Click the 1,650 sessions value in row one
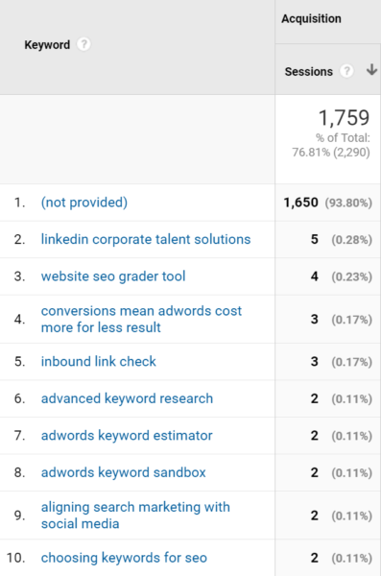 pyautogui.click(x=301, y=203)
